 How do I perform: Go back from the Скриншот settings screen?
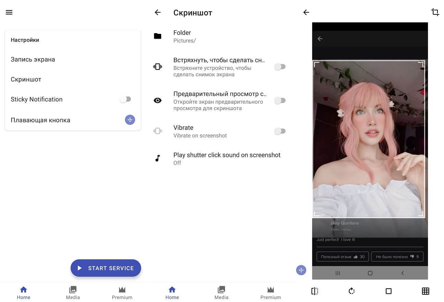[157, 12]
